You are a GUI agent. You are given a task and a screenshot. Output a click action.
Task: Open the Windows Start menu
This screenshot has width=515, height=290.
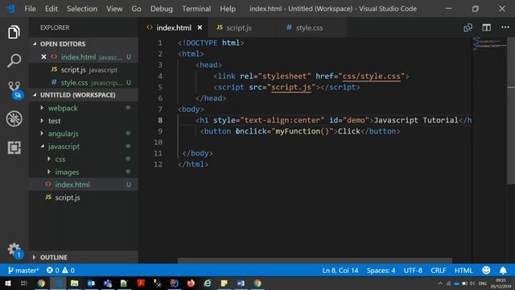[x=8, y=283]
